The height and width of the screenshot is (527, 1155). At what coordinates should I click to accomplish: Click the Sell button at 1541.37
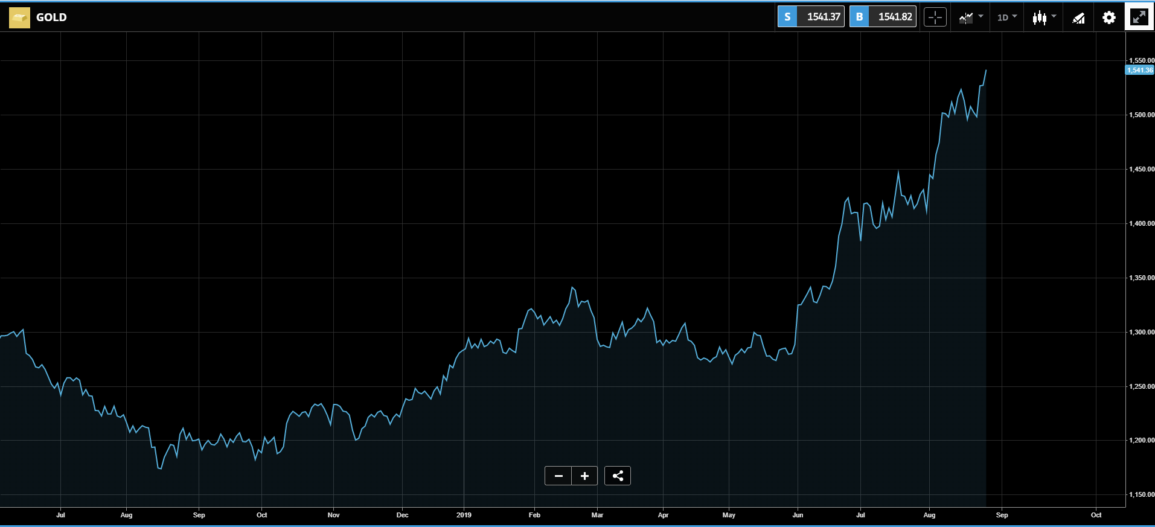coord(811,17)
